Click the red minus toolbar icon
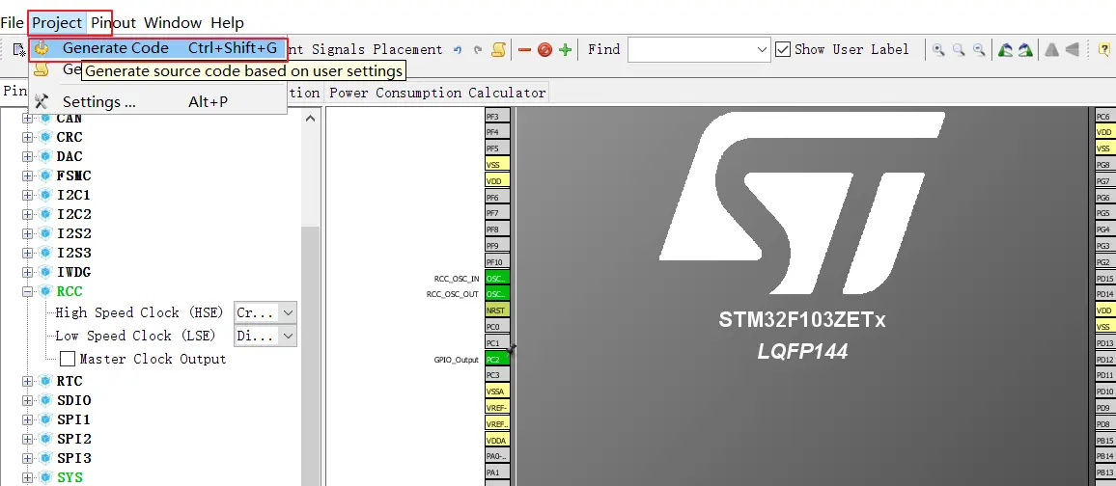1116x486 pixels. 524,50
